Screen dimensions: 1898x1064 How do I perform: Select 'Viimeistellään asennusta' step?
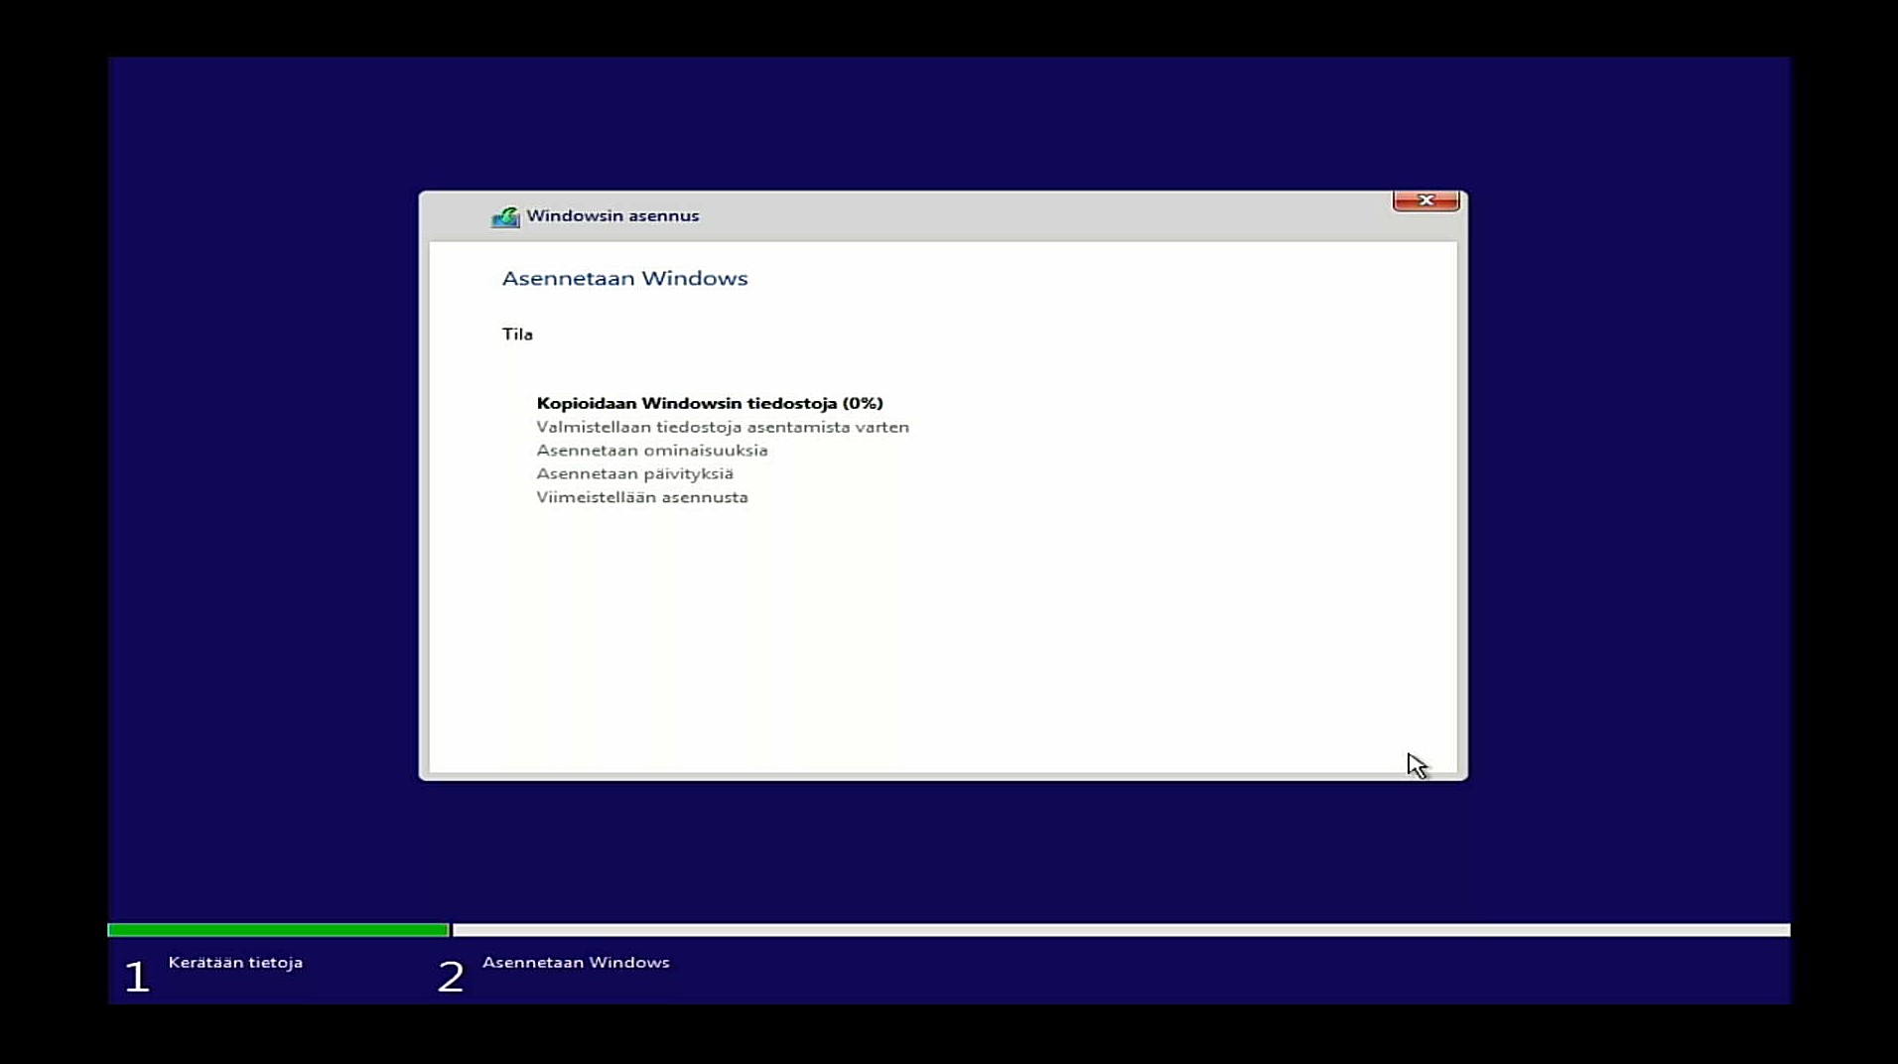(x=642, y=497)
